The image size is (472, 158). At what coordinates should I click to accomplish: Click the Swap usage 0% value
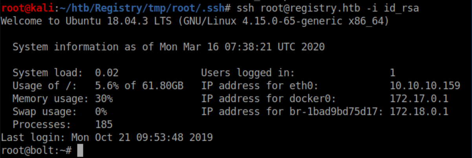pos(101,112)
